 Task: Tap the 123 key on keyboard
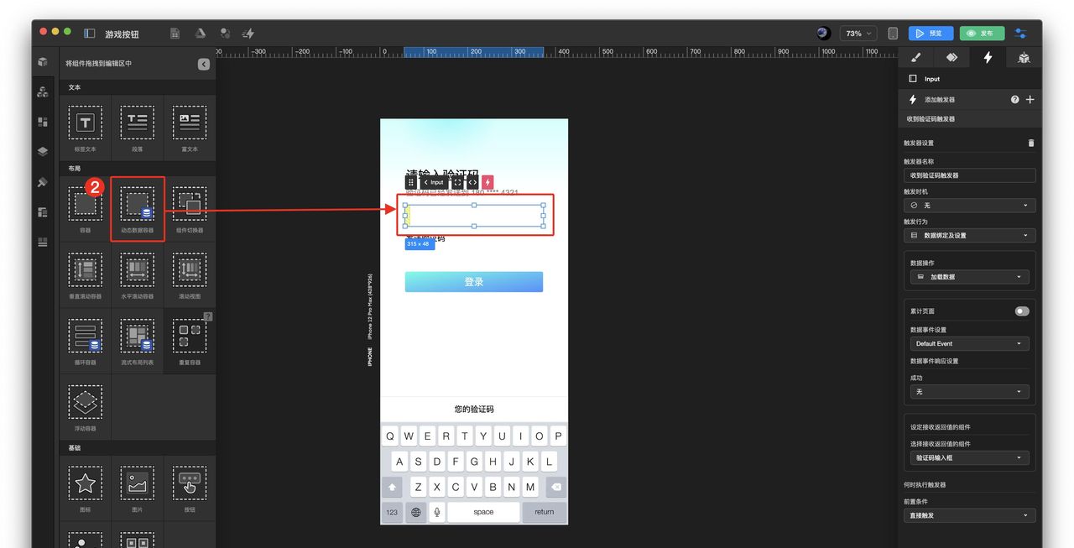click(x=392, y=512)
